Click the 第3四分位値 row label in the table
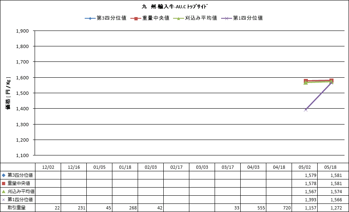This screenshot has width=349, height=212. 20,175
